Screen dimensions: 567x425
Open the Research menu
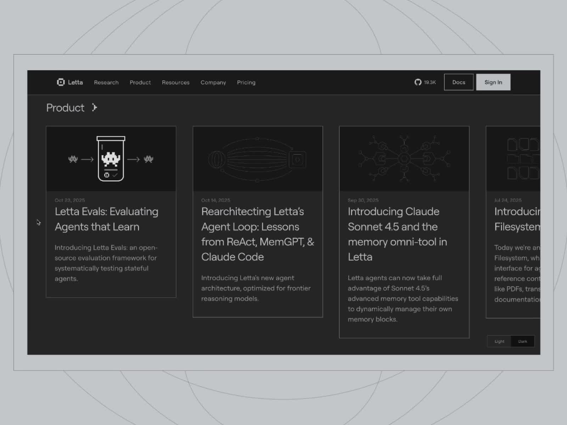click(x=106, y=83)
